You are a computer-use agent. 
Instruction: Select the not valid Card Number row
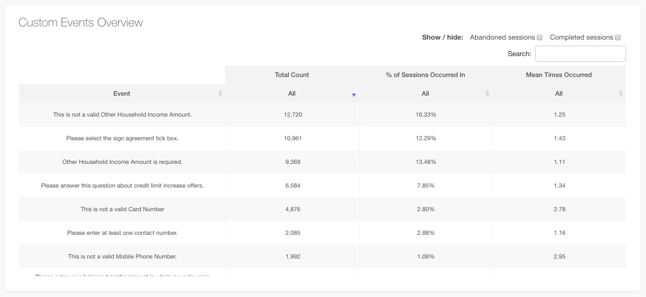pos(122,210)
